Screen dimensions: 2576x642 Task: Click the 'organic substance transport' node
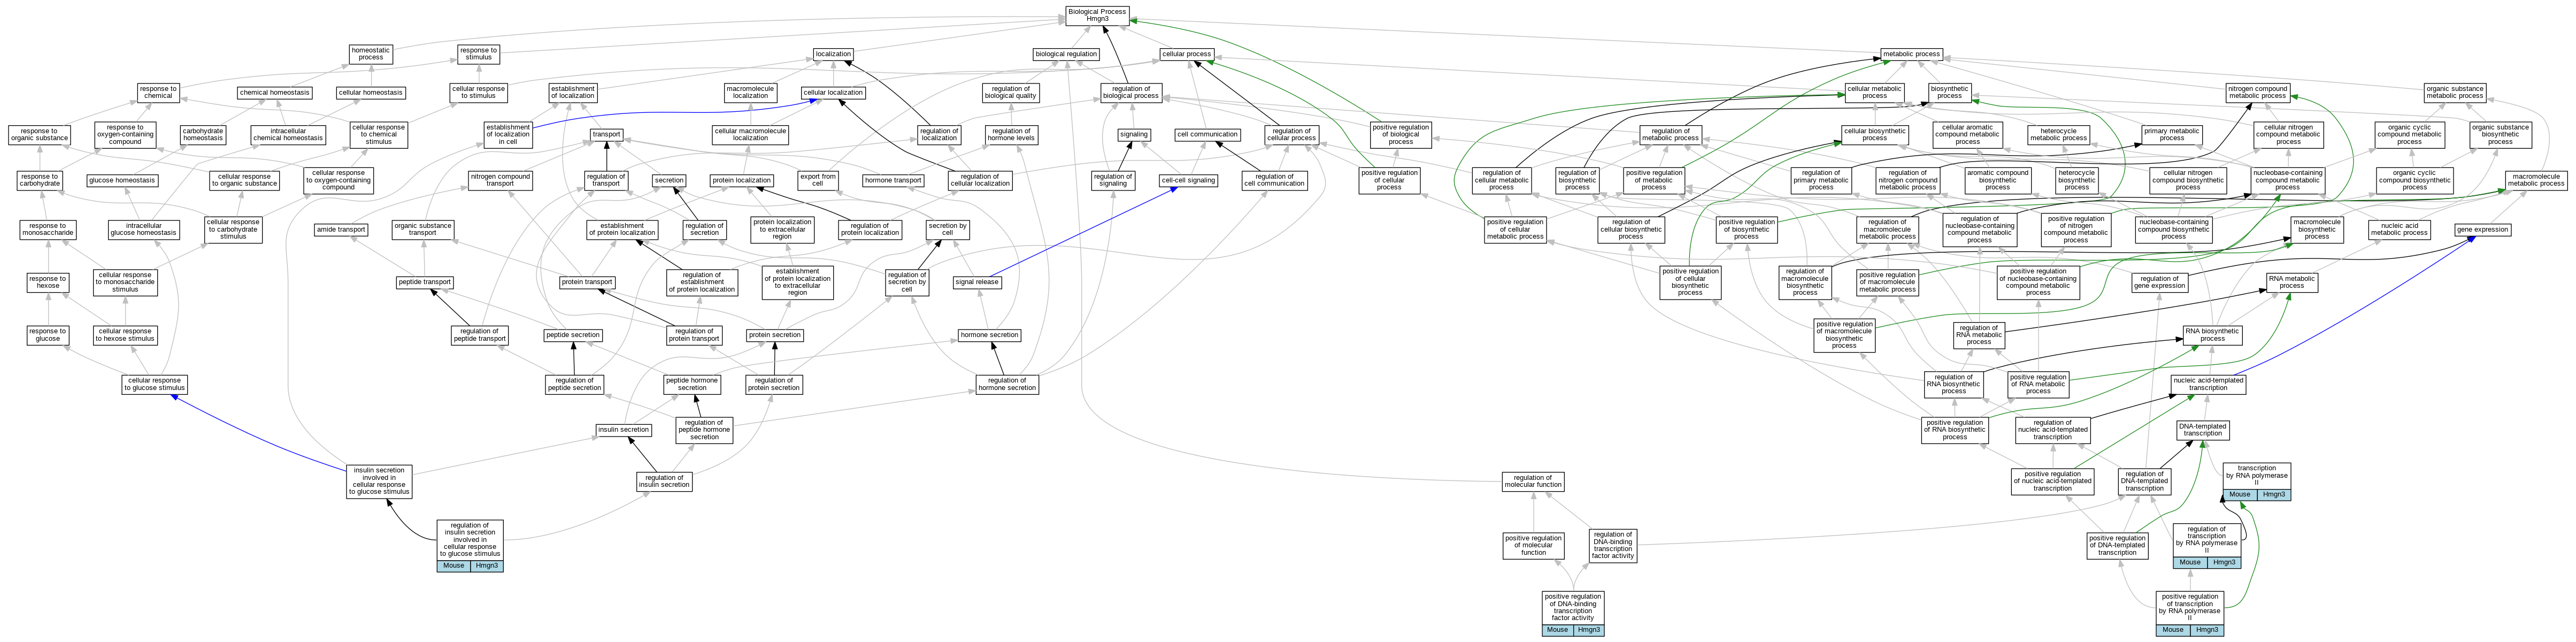pyautogui.click(x=423, y=229)
